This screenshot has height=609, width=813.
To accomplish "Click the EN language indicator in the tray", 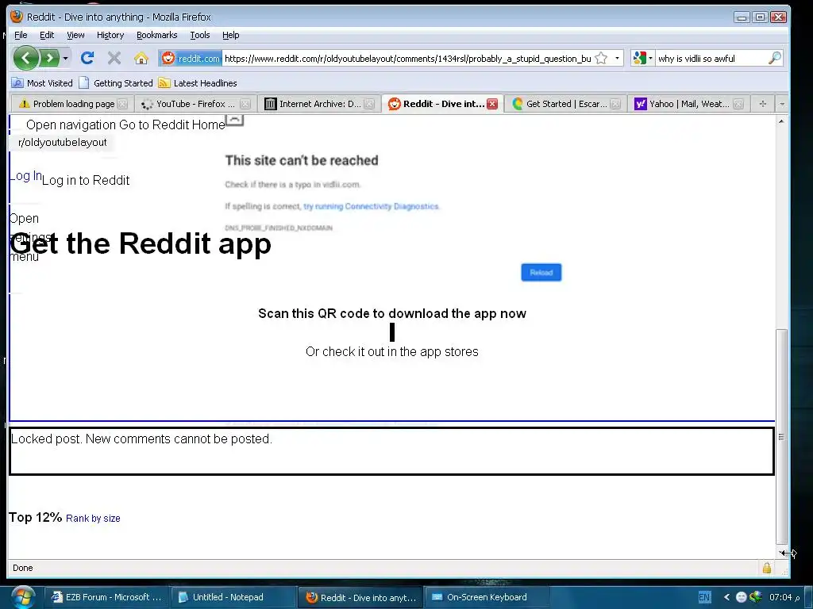I will pos(704,597).
